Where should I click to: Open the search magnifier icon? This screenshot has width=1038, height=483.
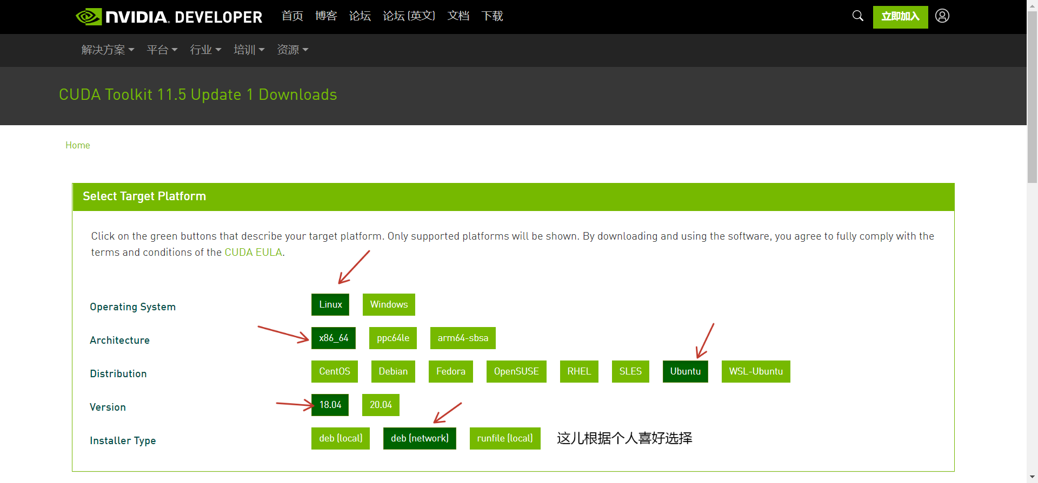click(x=858, y=16)
